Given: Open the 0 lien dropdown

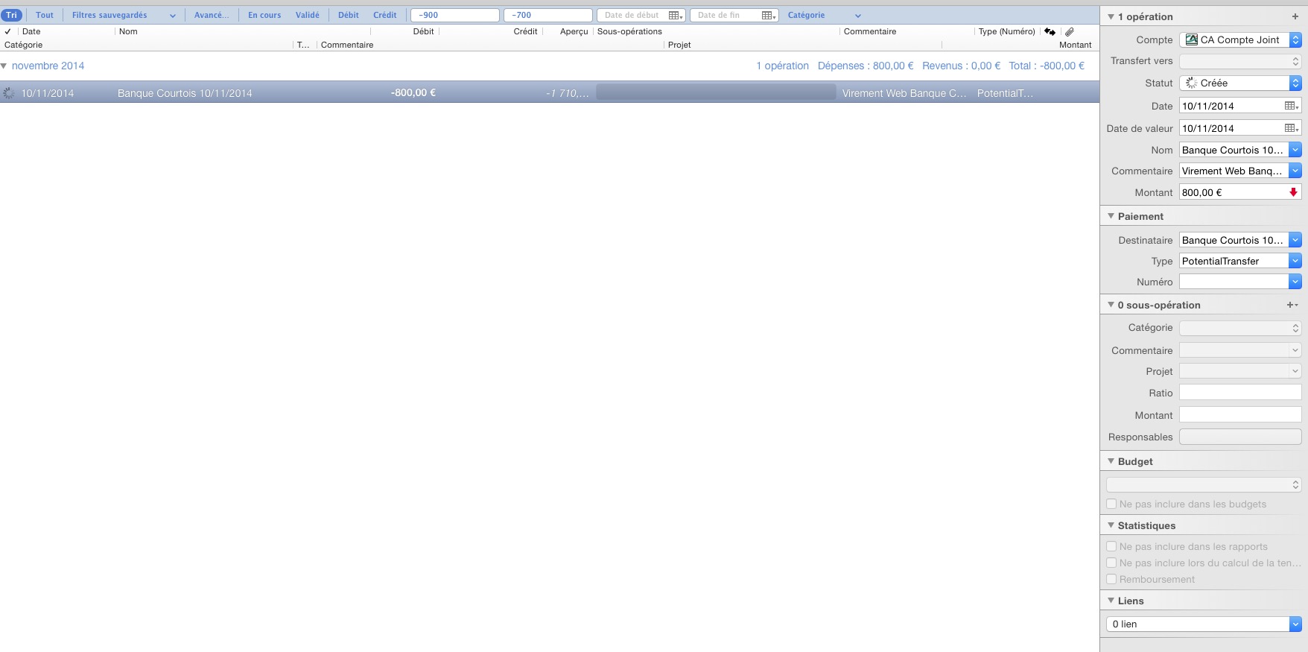Looking at the screenshot, I should pyautogui.click(x=1204, y=624).
